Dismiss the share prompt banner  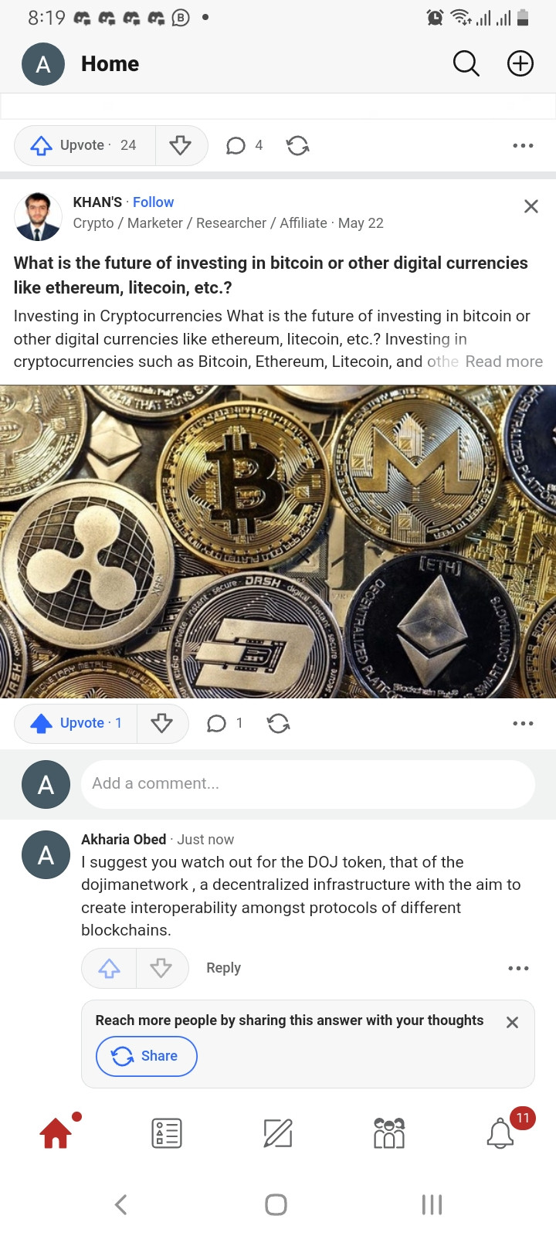pyautogui.click(x=512, y=1022)
